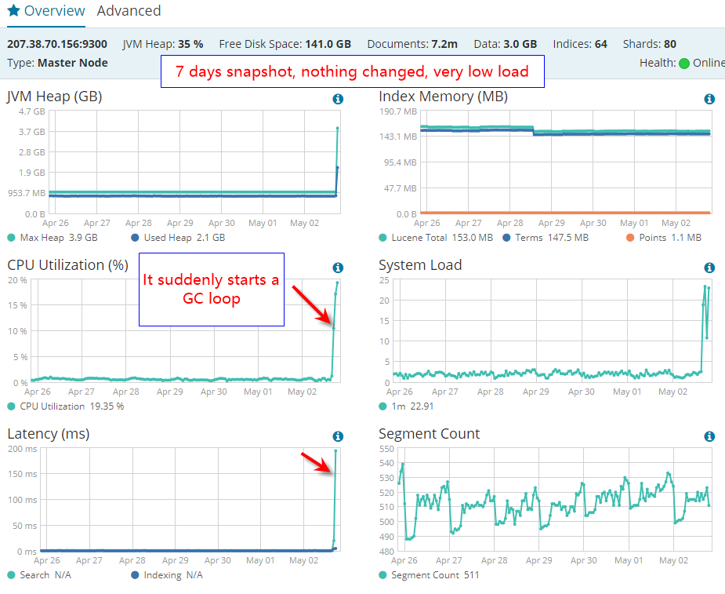
Task: Open the System Load info icon
Action: (709, 268)
